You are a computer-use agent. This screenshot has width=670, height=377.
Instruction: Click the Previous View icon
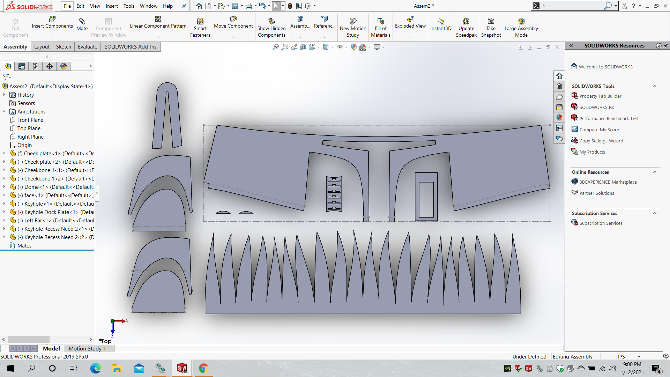294,47
